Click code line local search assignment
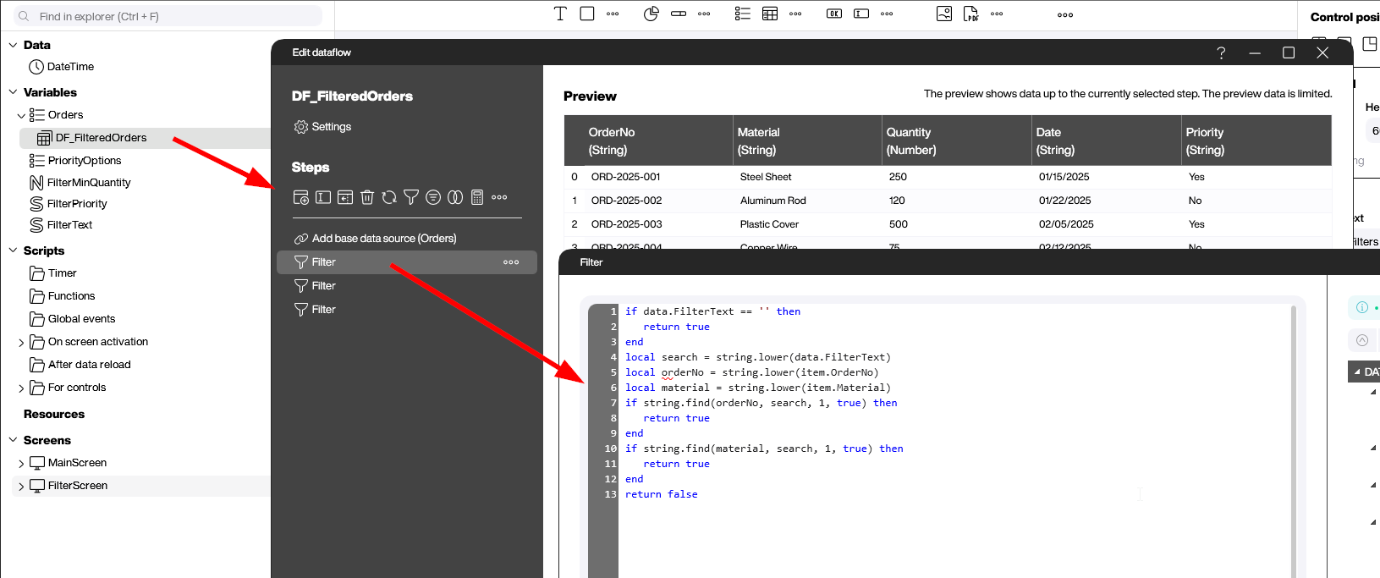 (757, 357)
